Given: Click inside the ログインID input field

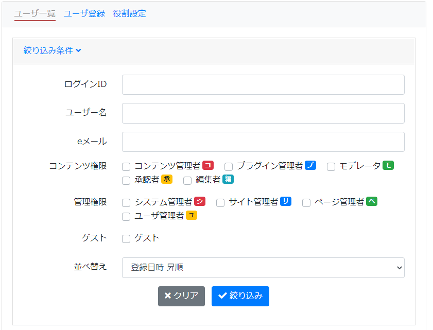Looking at the screenshot, I should pyautogui.click(x=263, y=84).
